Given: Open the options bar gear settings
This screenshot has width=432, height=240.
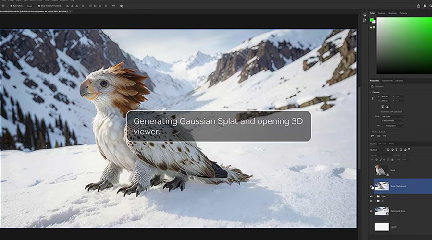Looking at the screenshot, I should pyautogui.click(x=121, y=6).
